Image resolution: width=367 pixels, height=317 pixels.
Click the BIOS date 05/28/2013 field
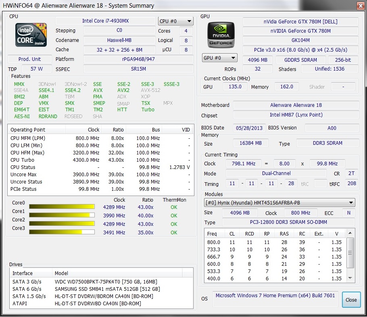click(x=249, y=128)
